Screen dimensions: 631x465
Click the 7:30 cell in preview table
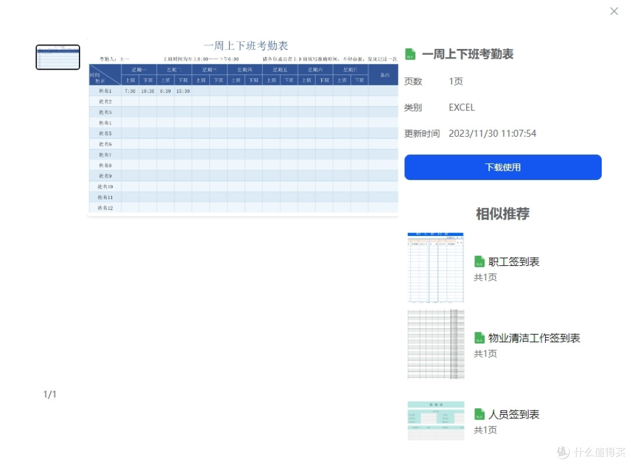coord(130,91)
